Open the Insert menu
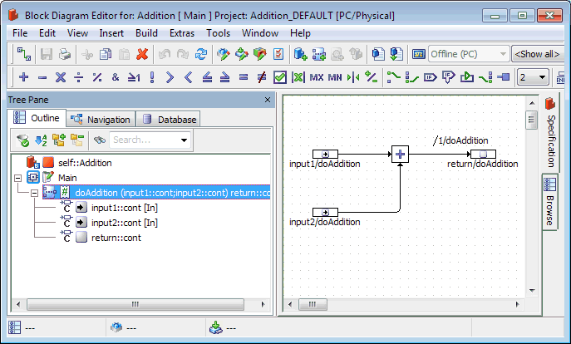 click(x=111, y=33)
